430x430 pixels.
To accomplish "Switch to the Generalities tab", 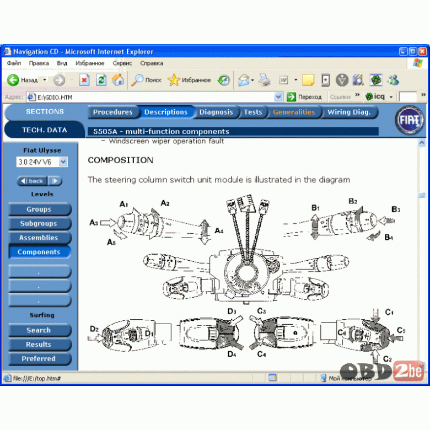I will pos(294,112).
